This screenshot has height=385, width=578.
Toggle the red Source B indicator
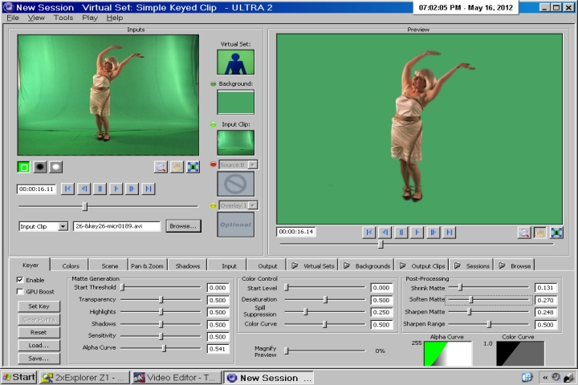click(x=214, y=164)
